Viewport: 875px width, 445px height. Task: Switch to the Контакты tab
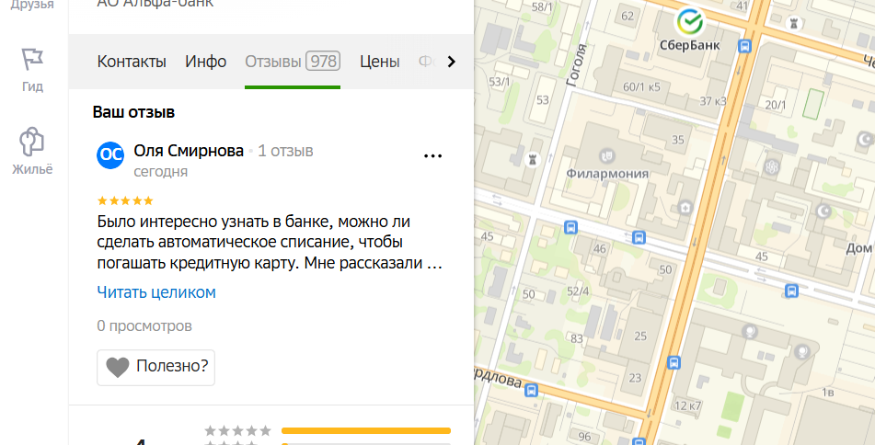[132, 62]
